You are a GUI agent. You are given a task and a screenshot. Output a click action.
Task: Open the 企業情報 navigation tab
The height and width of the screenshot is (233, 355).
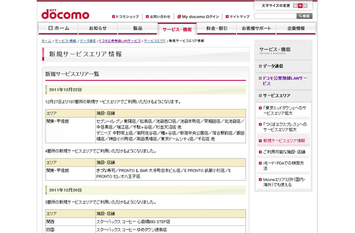(x=296, y=29)
